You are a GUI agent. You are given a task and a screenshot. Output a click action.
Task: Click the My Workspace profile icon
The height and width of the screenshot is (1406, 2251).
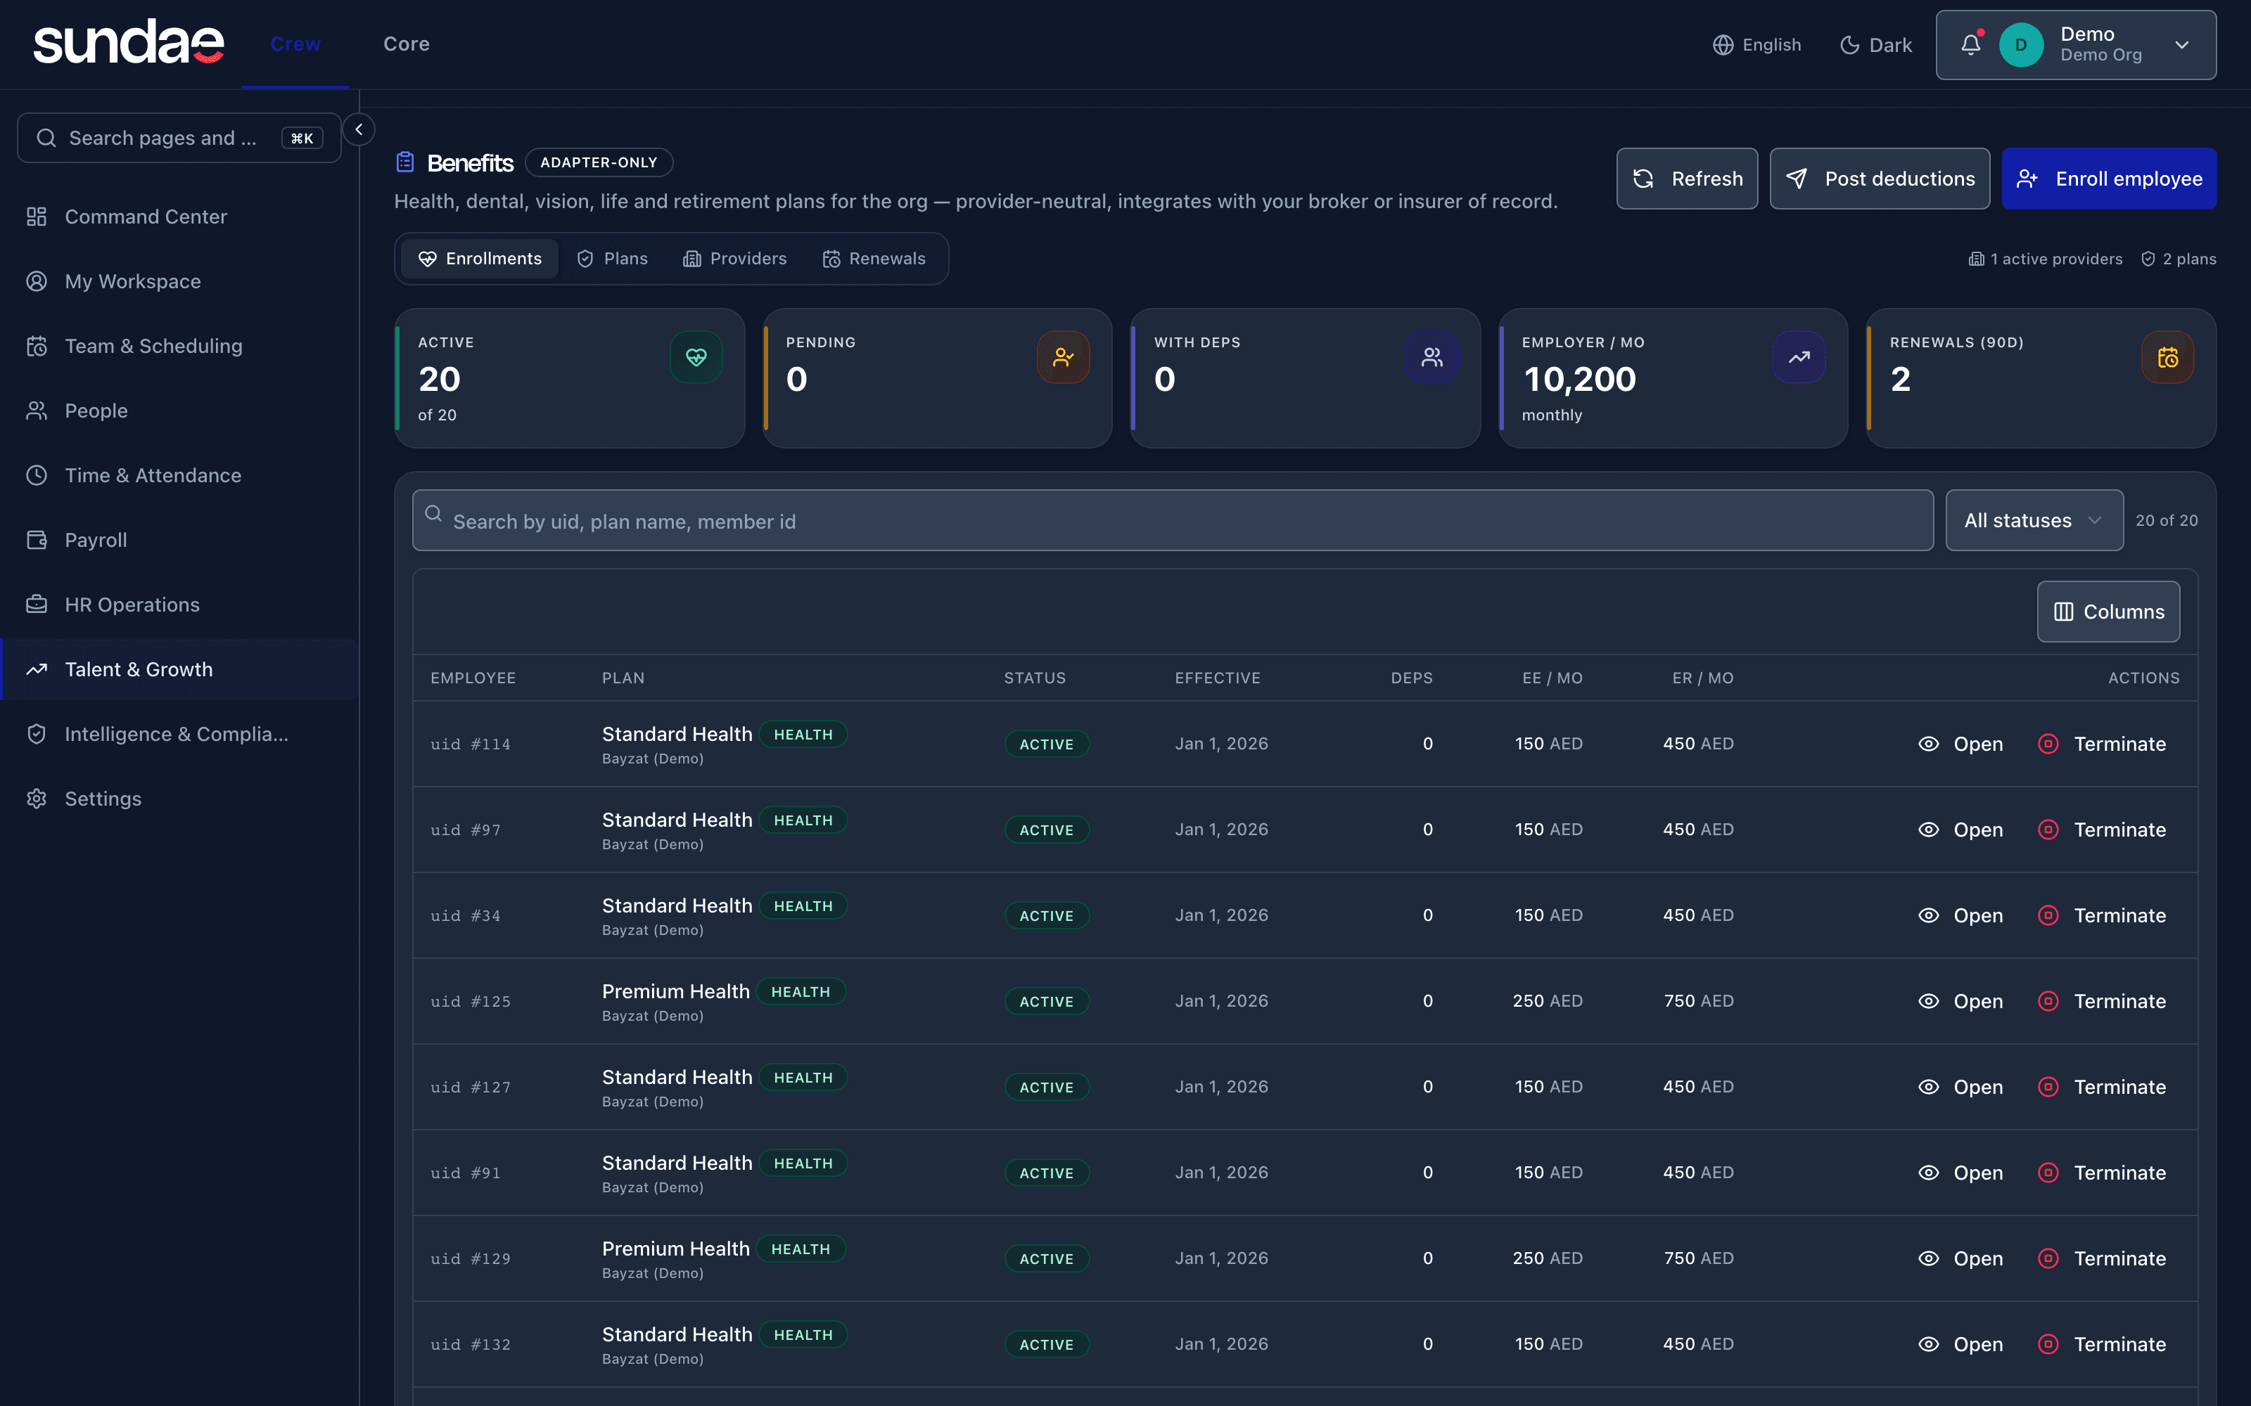(x=37, y=280)
